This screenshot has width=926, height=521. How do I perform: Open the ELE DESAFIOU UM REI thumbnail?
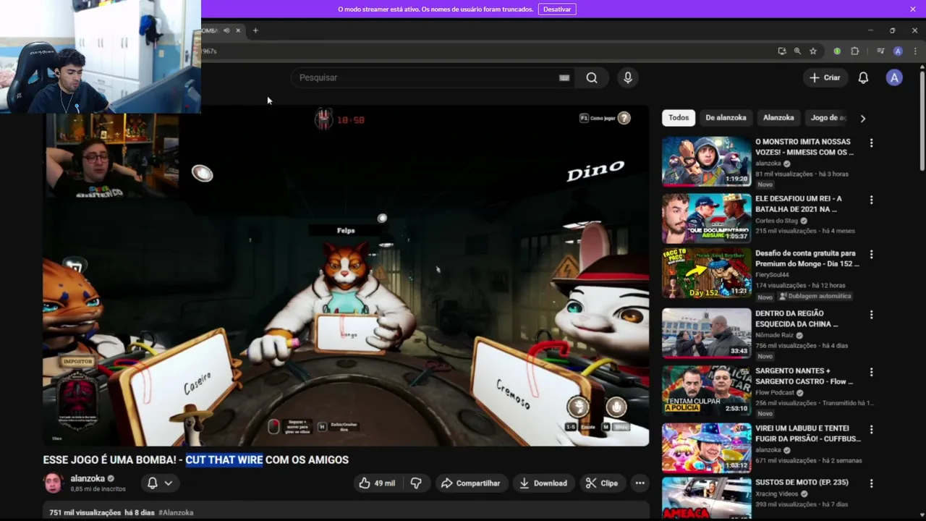tap(706, 219)
